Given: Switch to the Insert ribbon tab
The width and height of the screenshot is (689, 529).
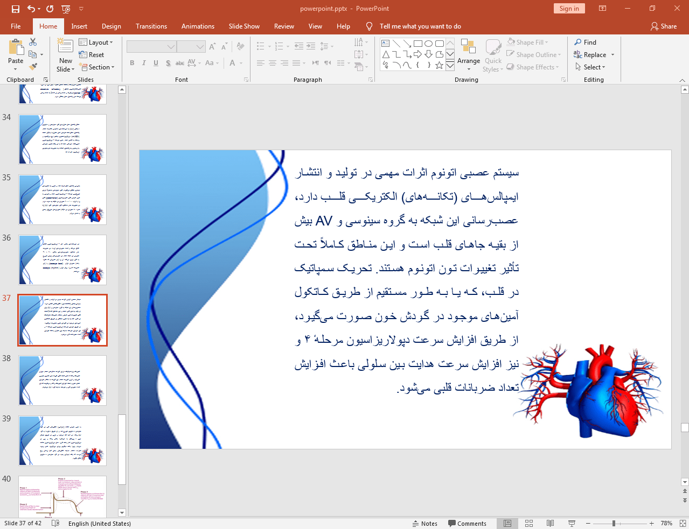Looking at the screenshot, I should tap(79, 26).
